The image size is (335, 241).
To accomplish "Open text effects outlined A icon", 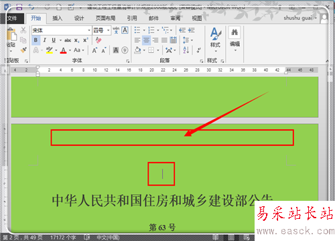I will pyautogui.click(x=36, y=50).
